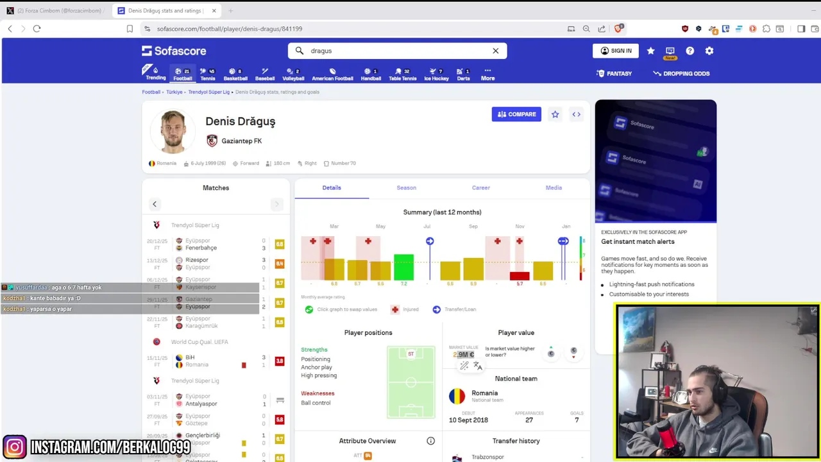Toggle the browser sidebar panel

(801, 29)
